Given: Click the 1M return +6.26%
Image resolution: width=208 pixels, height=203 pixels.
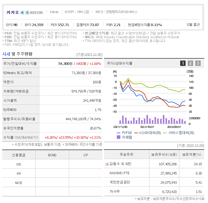Looking at the screenshot, I should (51, 137).
